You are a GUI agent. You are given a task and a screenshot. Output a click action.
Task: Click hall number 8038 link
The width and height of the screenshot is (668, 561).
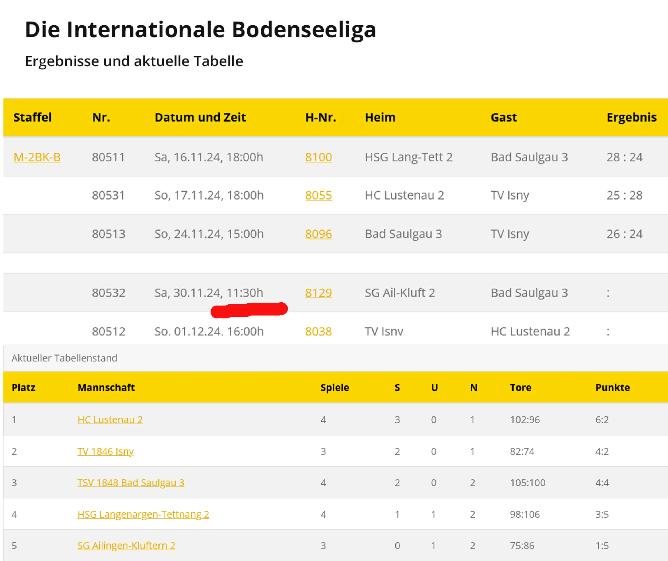319,331
